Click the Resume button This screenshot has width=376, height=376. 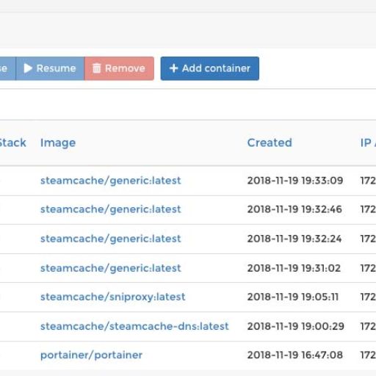tap(50, 68)
